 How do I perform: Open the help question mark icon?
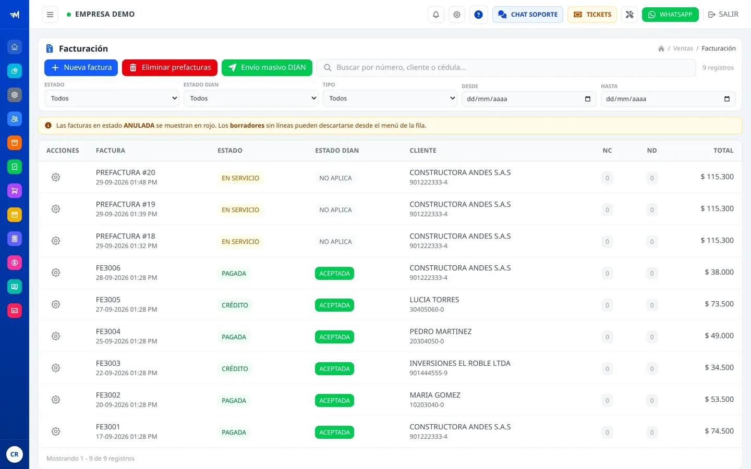point(478,15)
